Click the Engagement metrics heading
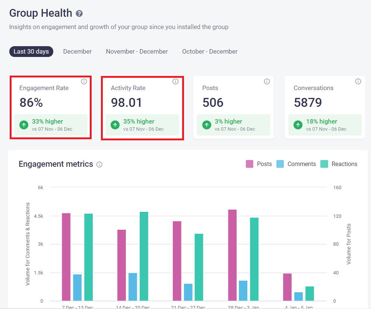 point(56,164)
